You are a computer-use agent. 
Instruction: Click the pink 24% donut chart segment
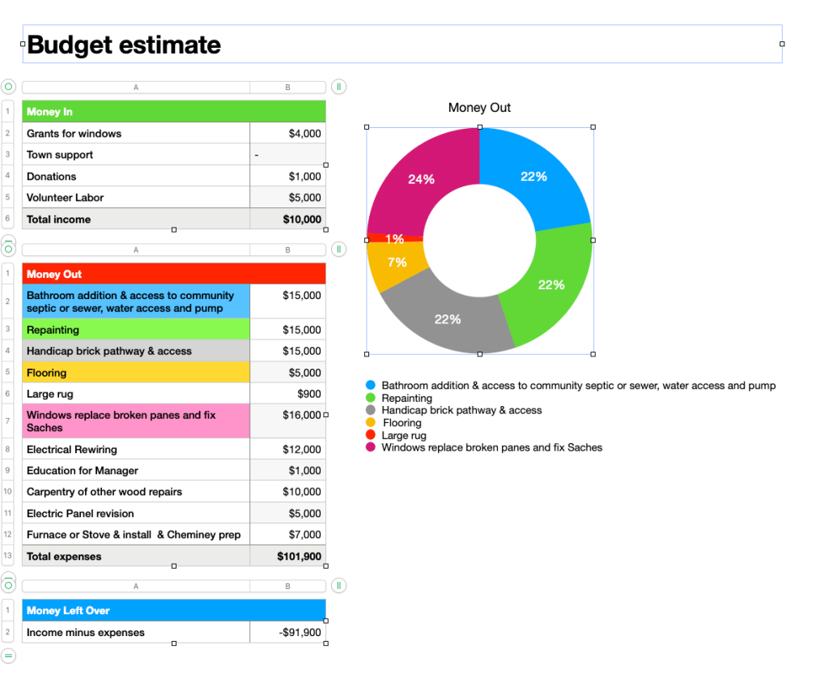(x=417, y=178)
